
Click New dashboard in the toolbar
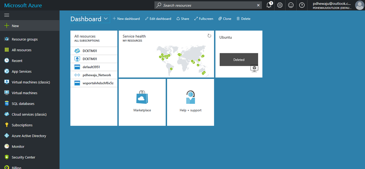tap(126, 19)
